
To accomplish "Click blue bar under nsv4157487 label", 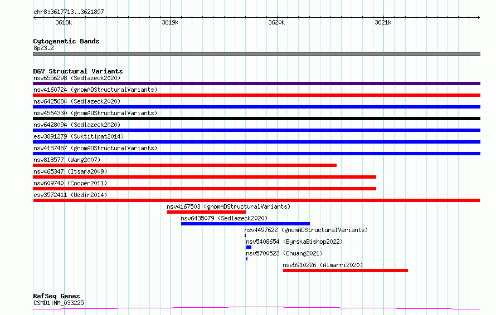I will (x=256, y=154).
